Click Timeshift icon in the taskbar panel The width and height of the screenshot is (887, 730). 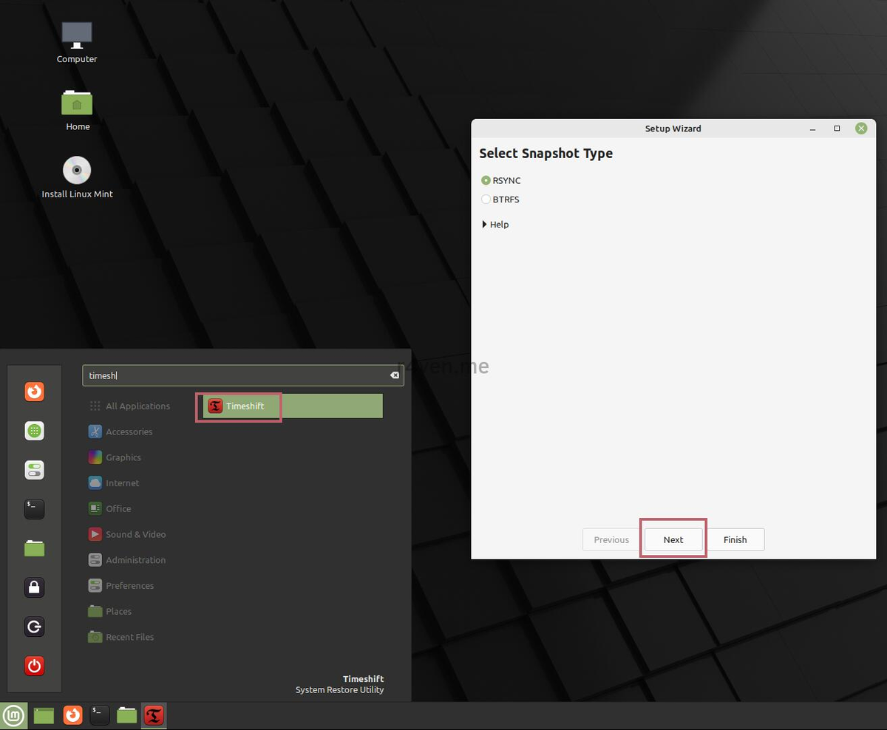(154, 715)
